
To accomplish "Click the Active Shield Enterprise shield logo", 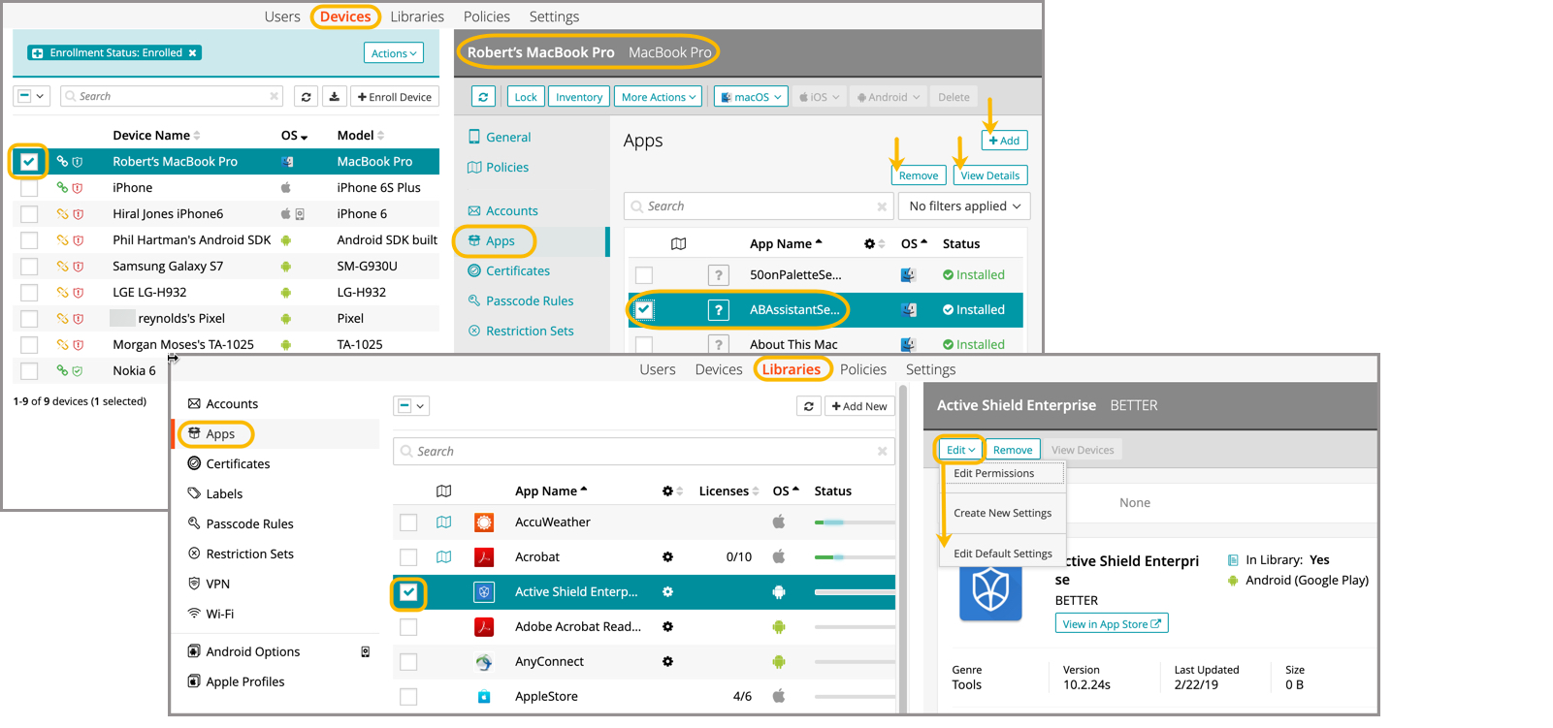I will [989, 589].
